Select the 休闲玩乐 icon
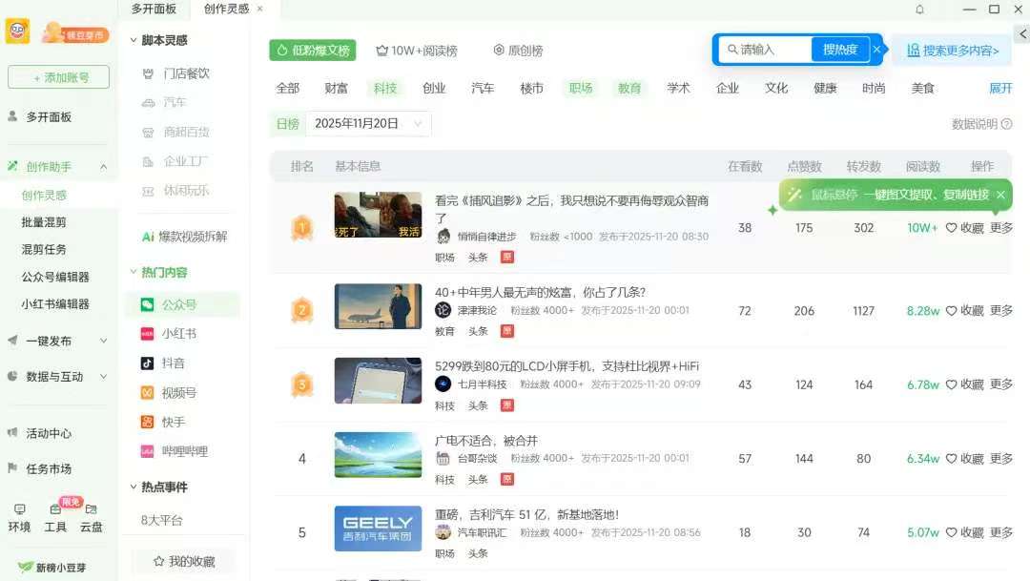This screenshot has height=581, width=1030. click(x=149, y=191)
